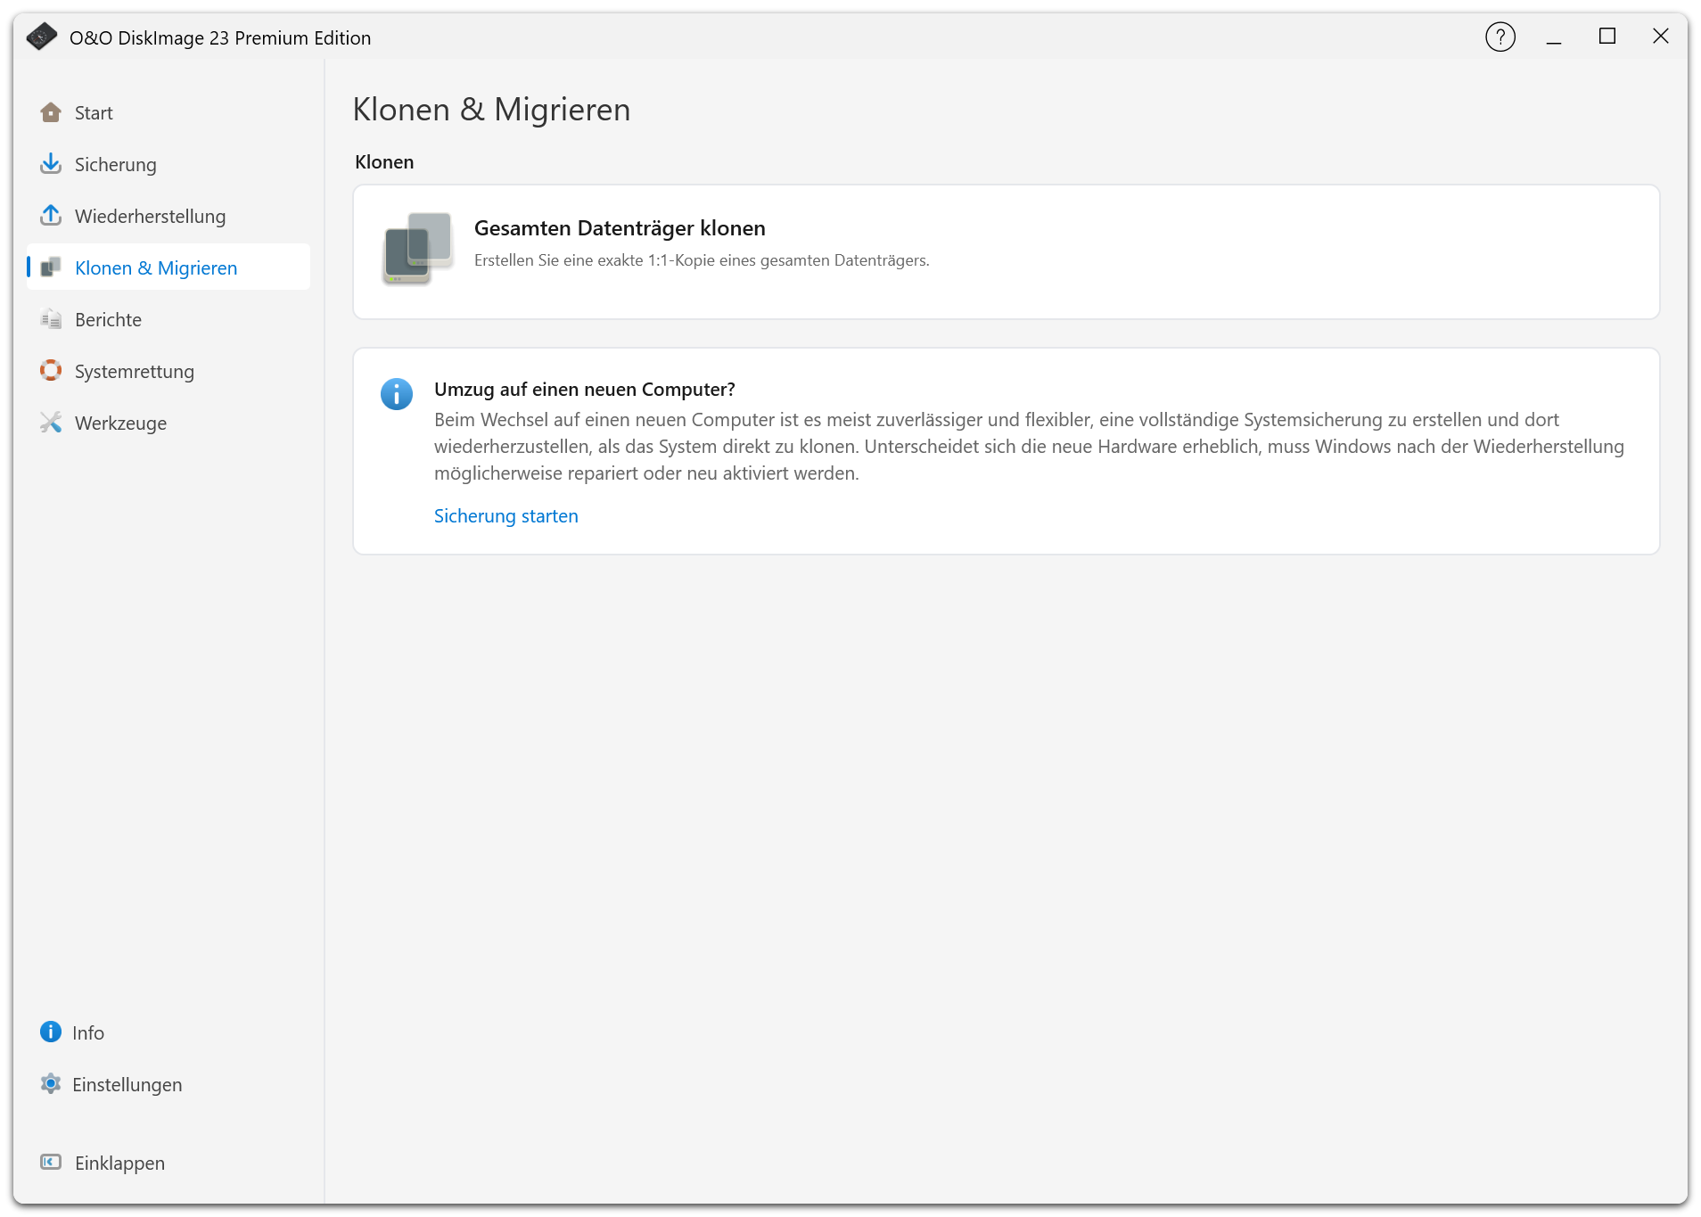Click the Werkzeuge tools icon
Image resolution: width=1701 pixels, height=1217 pixels.
51,423
